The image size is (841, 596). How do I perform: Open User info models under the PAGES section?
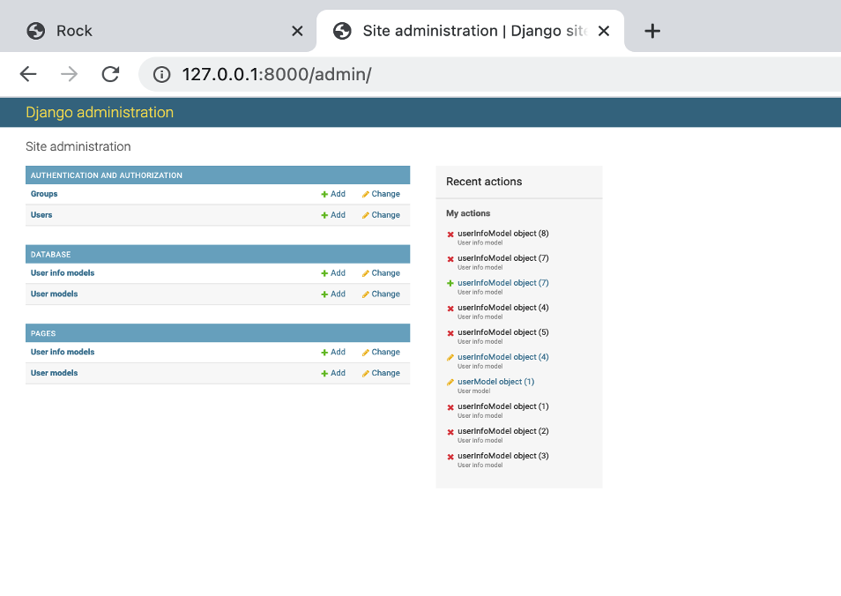(x=63, y=352)
